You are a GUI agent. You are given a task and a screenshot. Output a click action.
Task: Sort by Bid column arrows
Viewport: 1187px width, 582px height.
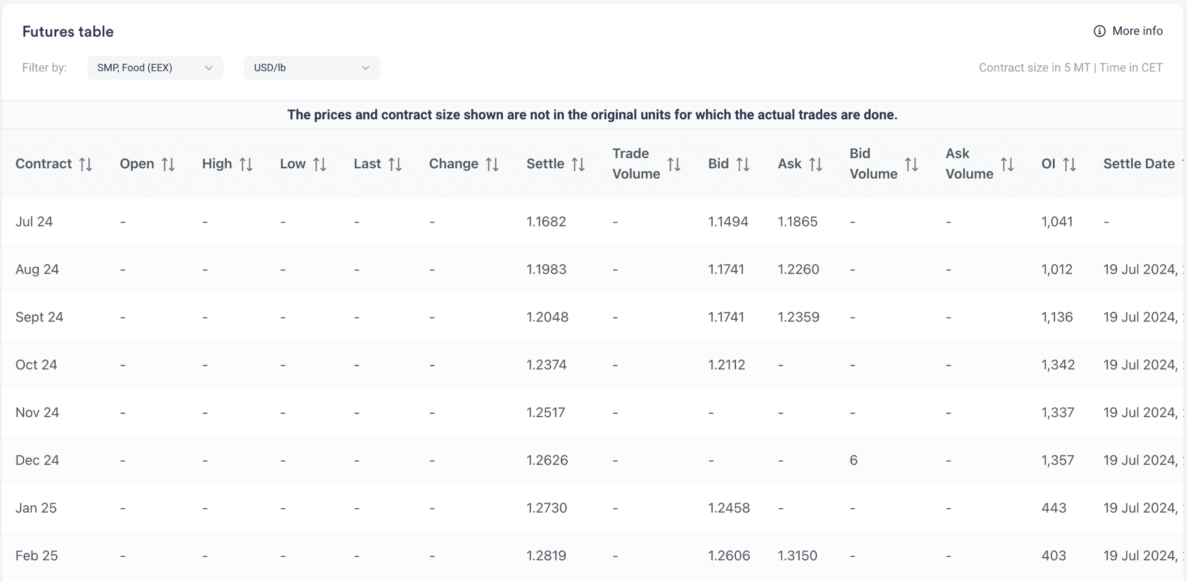743,164
